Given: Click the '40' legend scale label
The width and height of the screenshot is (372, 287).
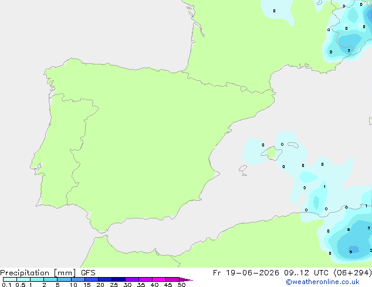Looking at the screenshot, I should 154,285.
